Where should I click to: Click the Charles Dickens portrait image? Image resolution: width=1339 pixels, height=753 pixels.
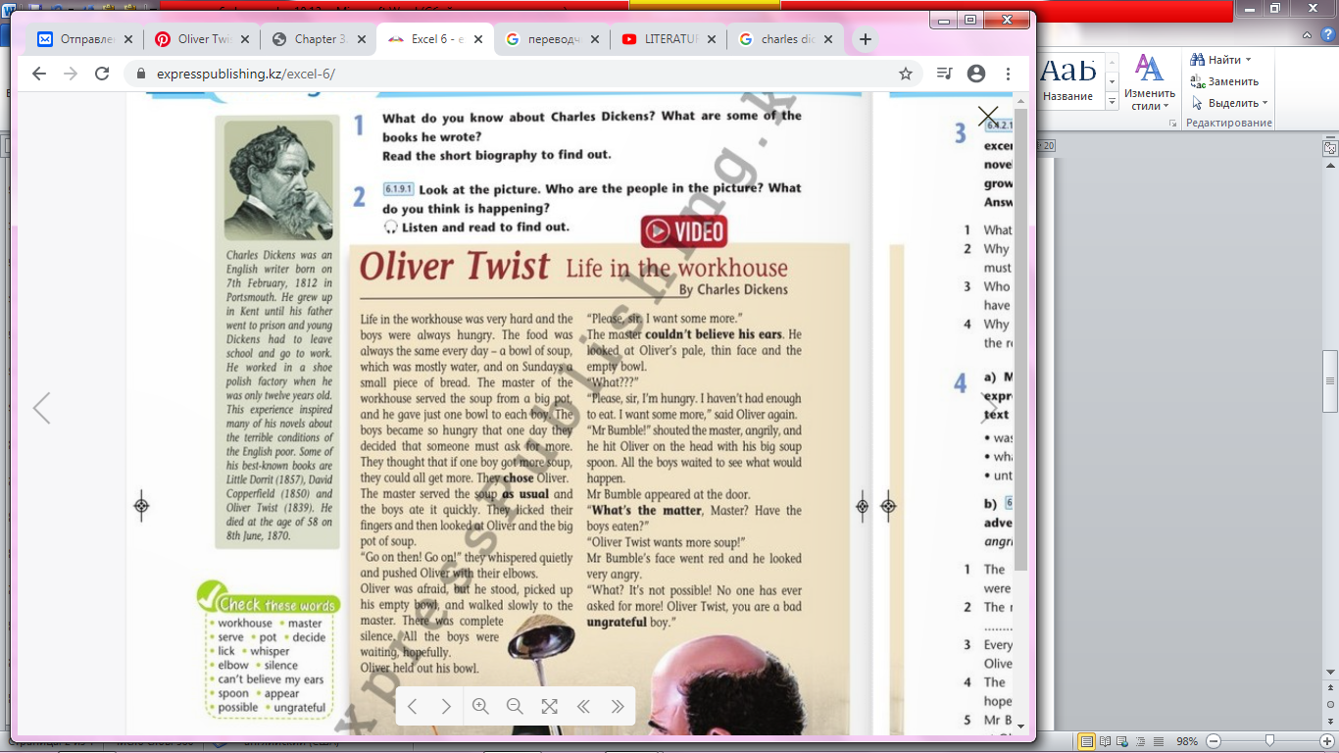point(279,181)
